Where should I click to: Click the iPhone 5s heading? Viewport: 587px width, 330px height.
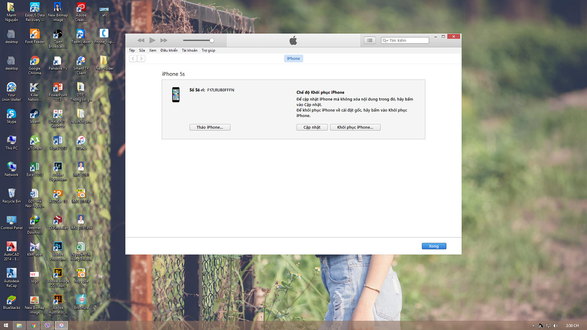pos(173,74)
